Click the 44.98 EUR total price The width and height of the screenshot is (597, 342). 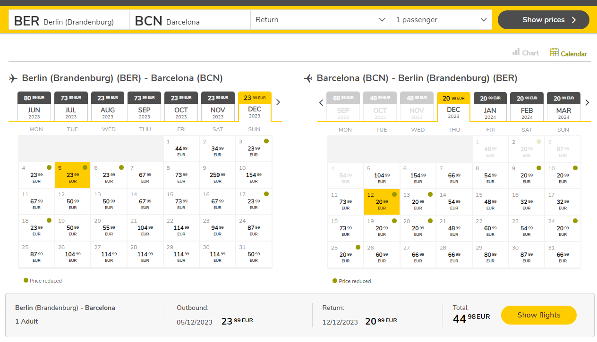pyautogui.click(x=471, y=318)
